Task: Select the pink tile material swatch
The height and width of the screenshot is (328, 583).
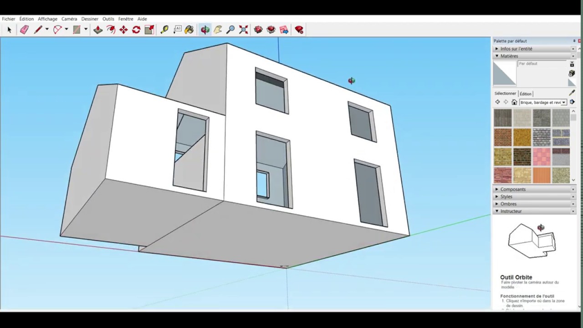Action: coord(542,157)
